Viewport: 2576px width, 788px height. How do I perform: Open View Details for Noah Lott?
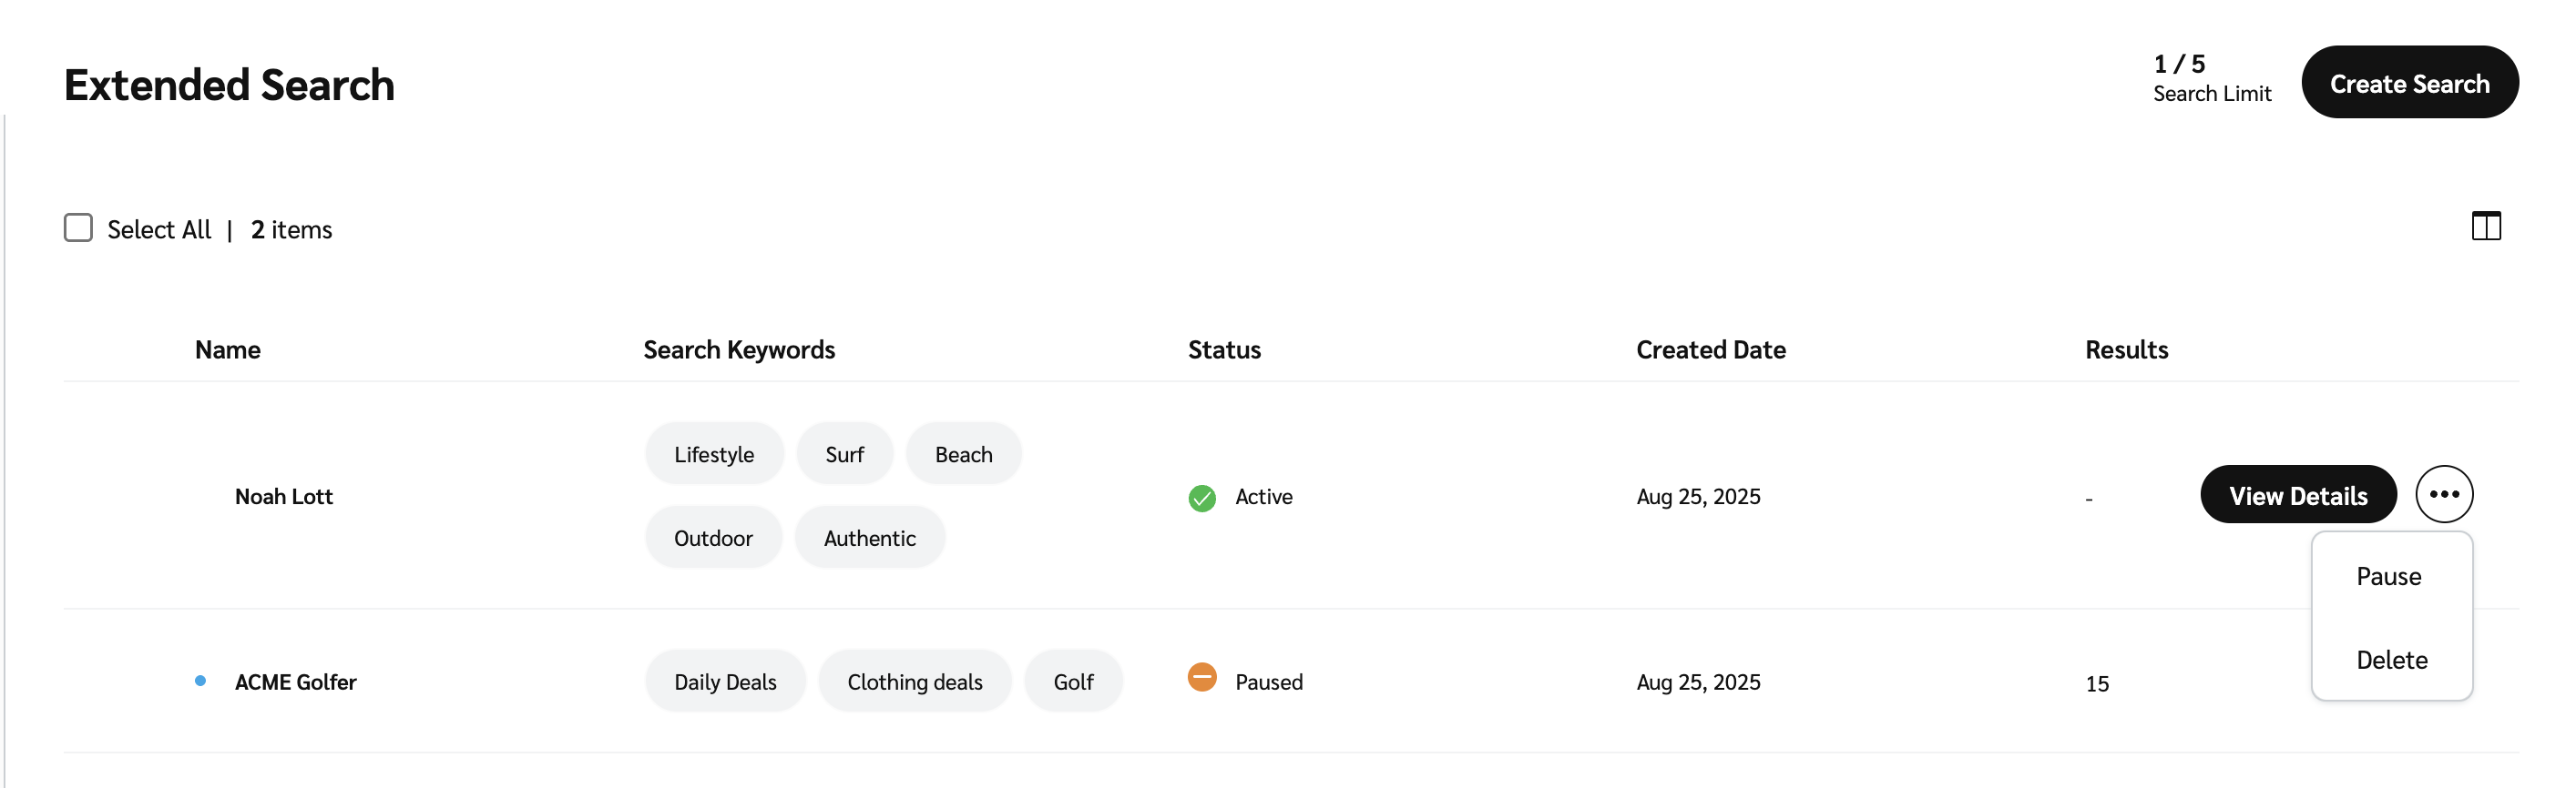pos(2297,495)
